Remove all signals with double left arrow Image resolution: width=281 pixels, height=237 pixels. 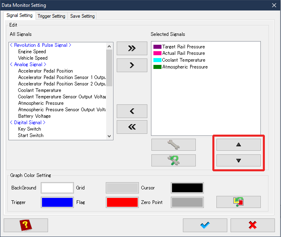click(x=132, y=127)
